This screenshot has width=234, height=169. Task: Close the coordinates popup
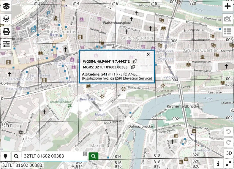[x=148, y=54]
